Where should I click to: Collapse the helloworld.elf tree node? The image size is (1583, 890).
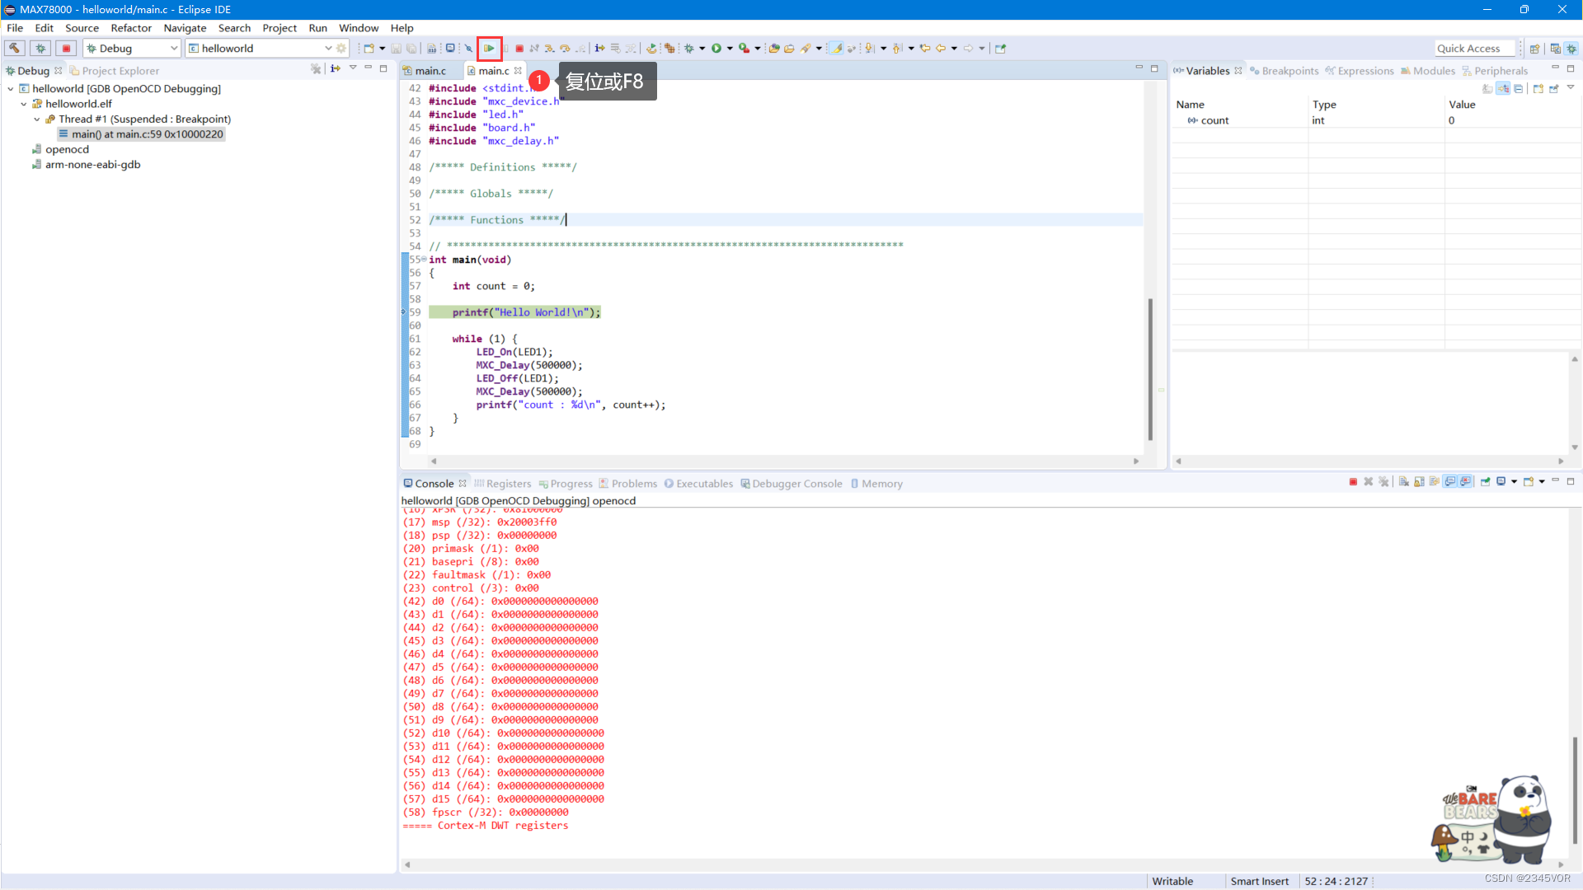pyautogui.click(x=23, y=104)
